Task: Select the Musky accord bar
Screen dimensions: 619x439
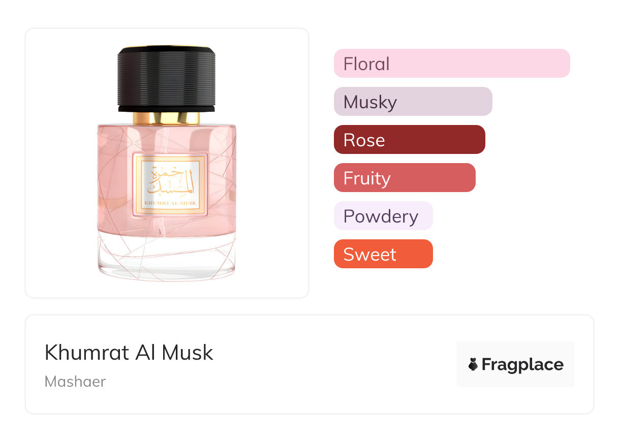Action: coord(413,102)
